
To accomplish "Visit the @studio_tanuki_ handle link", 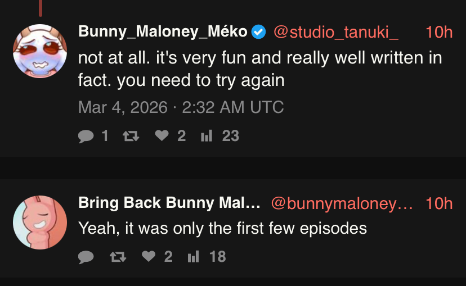I will point(336,32).
